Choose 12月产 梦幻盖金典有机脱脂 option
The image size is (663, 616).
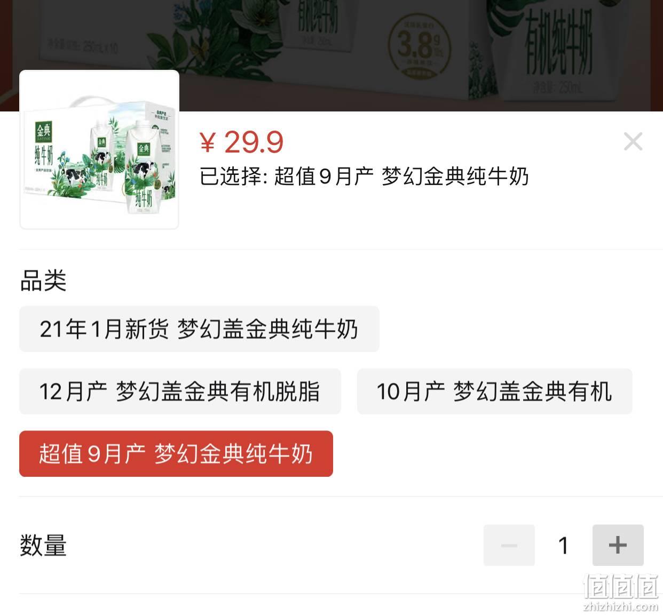pos(180,391)
